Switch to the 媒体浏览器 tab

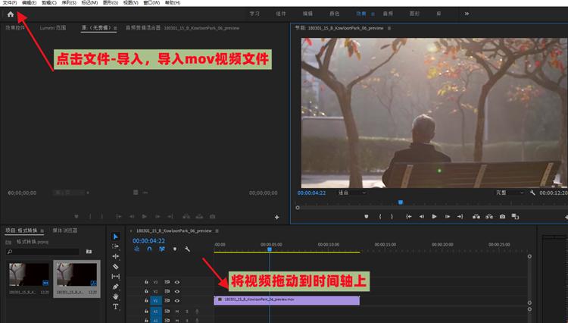65,230
